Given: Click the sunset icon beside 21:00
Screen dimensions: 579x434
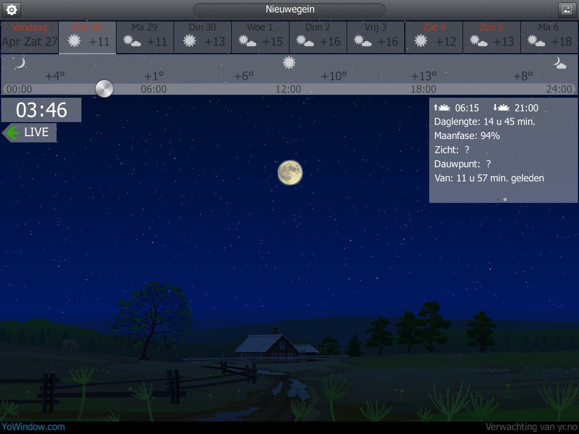Looking at the screenshot, I should coord(501,108).
